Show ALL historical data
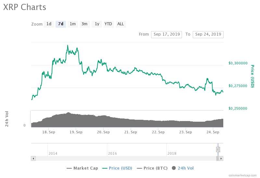 (121, 24)
